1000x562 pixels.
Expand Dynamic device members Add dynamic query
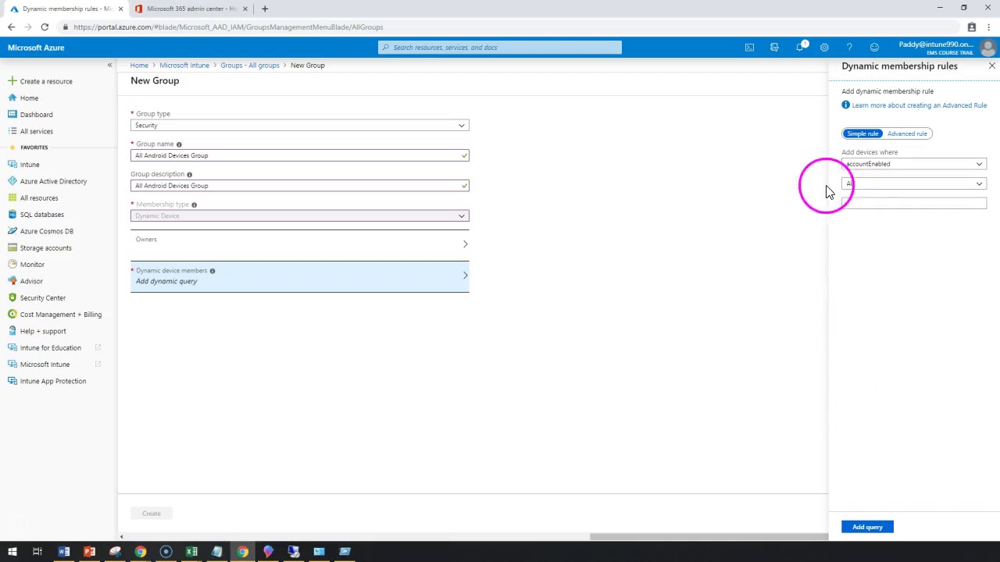(x=300, y=276)
